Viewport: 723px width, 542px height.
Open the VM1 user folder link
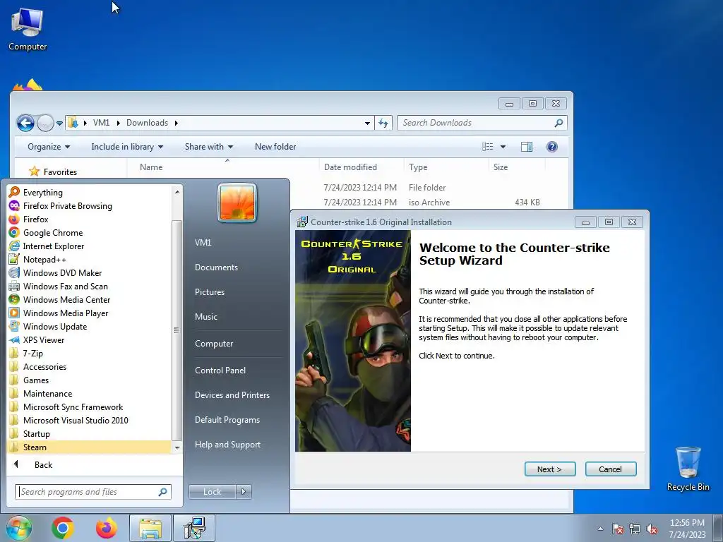(203, 243)
